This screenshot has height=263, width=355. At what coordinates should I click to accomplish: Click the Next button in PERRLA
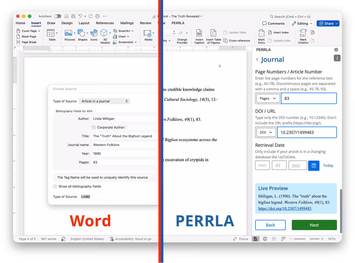(314, 225)
